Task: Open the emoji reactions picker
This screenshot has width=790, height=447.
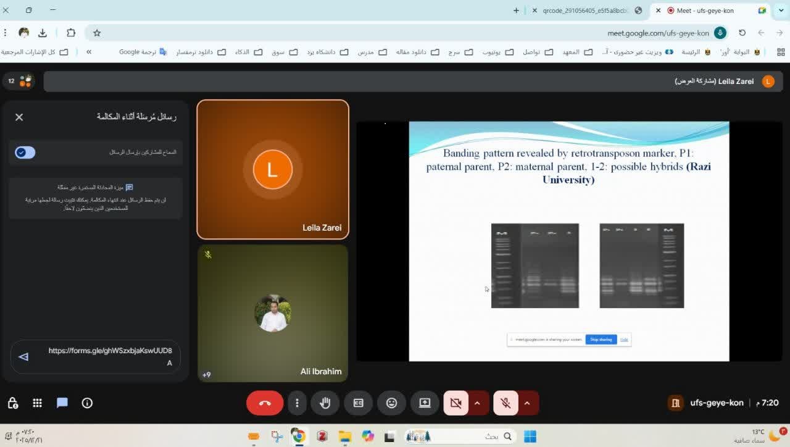Action: [x=391, y=403]
